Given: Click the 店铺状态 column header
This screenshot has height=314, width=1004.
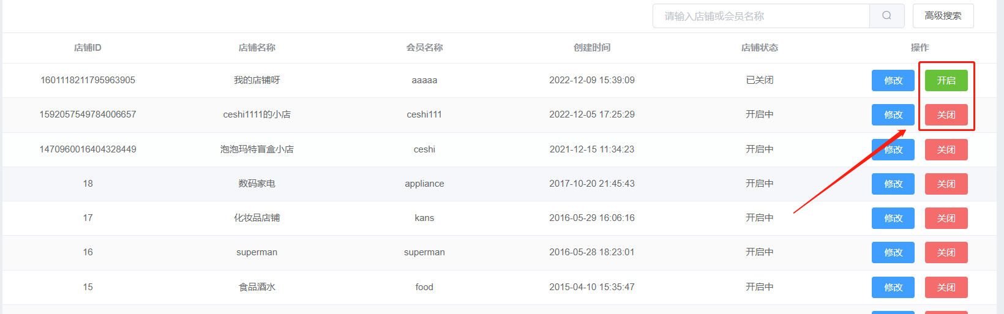Looking at the screenshot, I should point(760,48).
